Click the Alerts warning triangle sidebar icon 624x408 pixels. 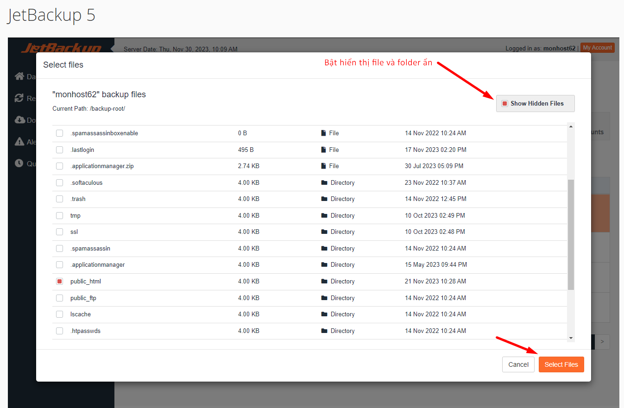tap(19, 142)
